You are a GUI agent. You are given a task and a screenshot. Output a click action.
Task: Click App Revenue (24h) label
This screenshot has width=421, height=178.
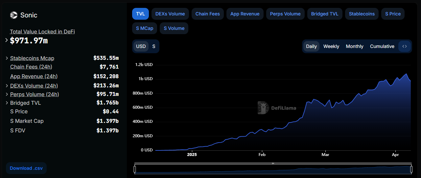coord(34,76)
